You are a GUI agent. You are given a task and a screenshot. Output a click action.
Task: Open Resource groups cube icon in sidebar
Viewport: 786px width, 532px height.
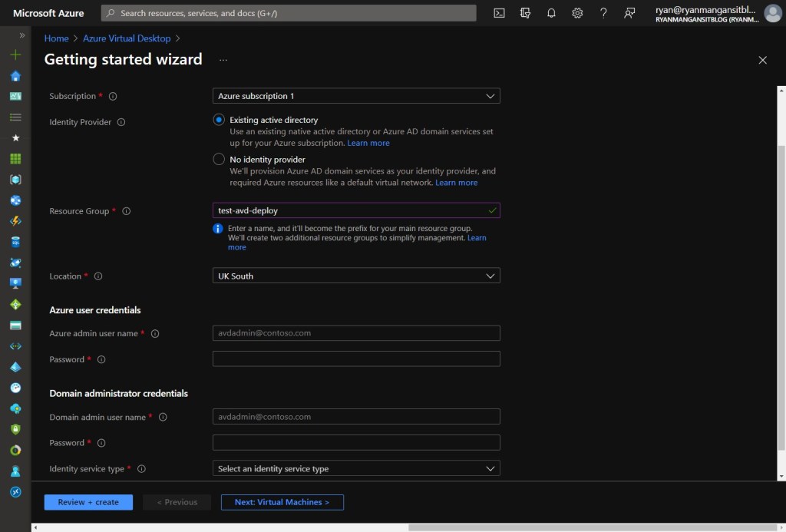pos(15,180)
